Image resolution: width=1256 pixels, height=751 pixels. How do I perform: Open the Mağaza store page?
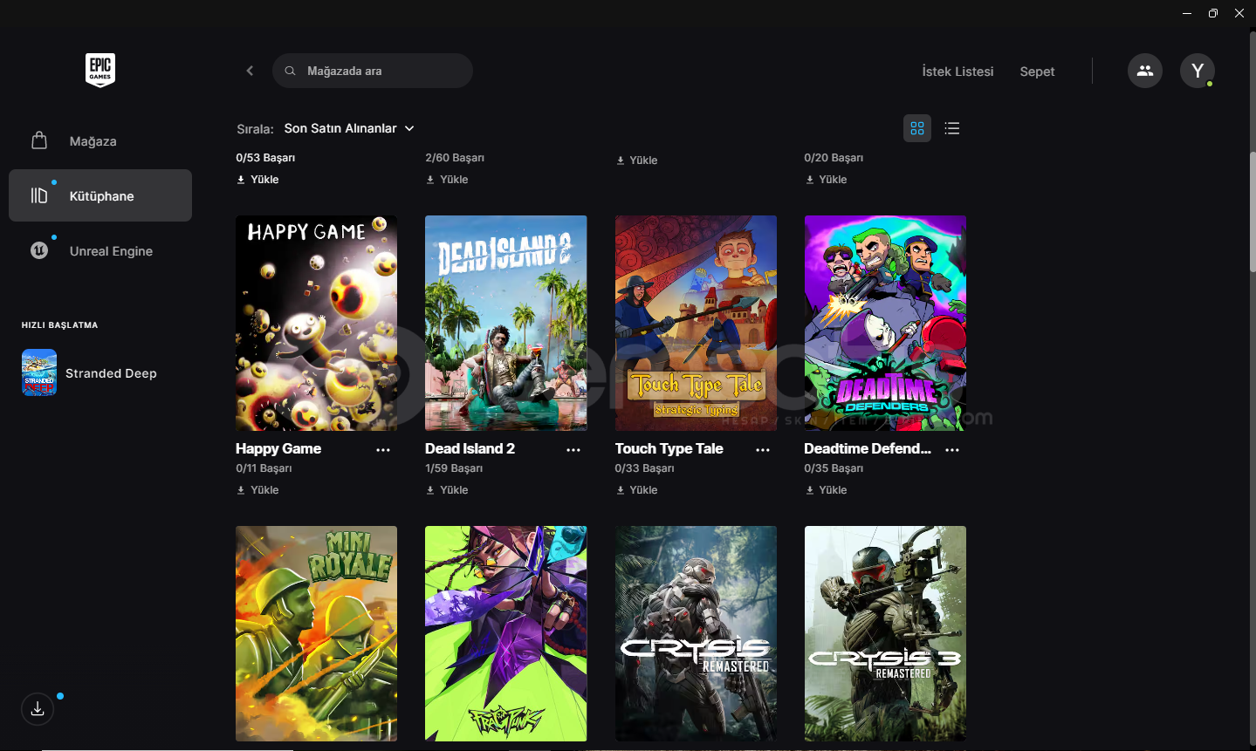100,141
